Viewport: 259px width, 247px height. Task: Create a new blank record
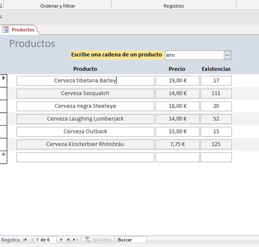coord(76,240)
